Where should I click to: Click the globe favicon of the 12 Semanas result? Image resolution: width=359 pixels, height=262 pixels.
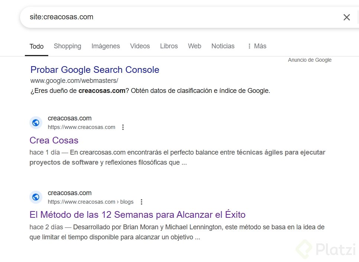pos(36,197)
